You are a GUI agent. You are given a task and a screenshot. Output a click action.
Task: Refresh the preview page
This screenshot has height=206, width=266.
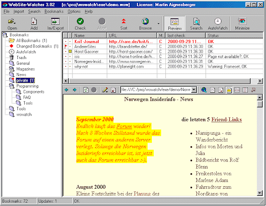coord(86,90)
